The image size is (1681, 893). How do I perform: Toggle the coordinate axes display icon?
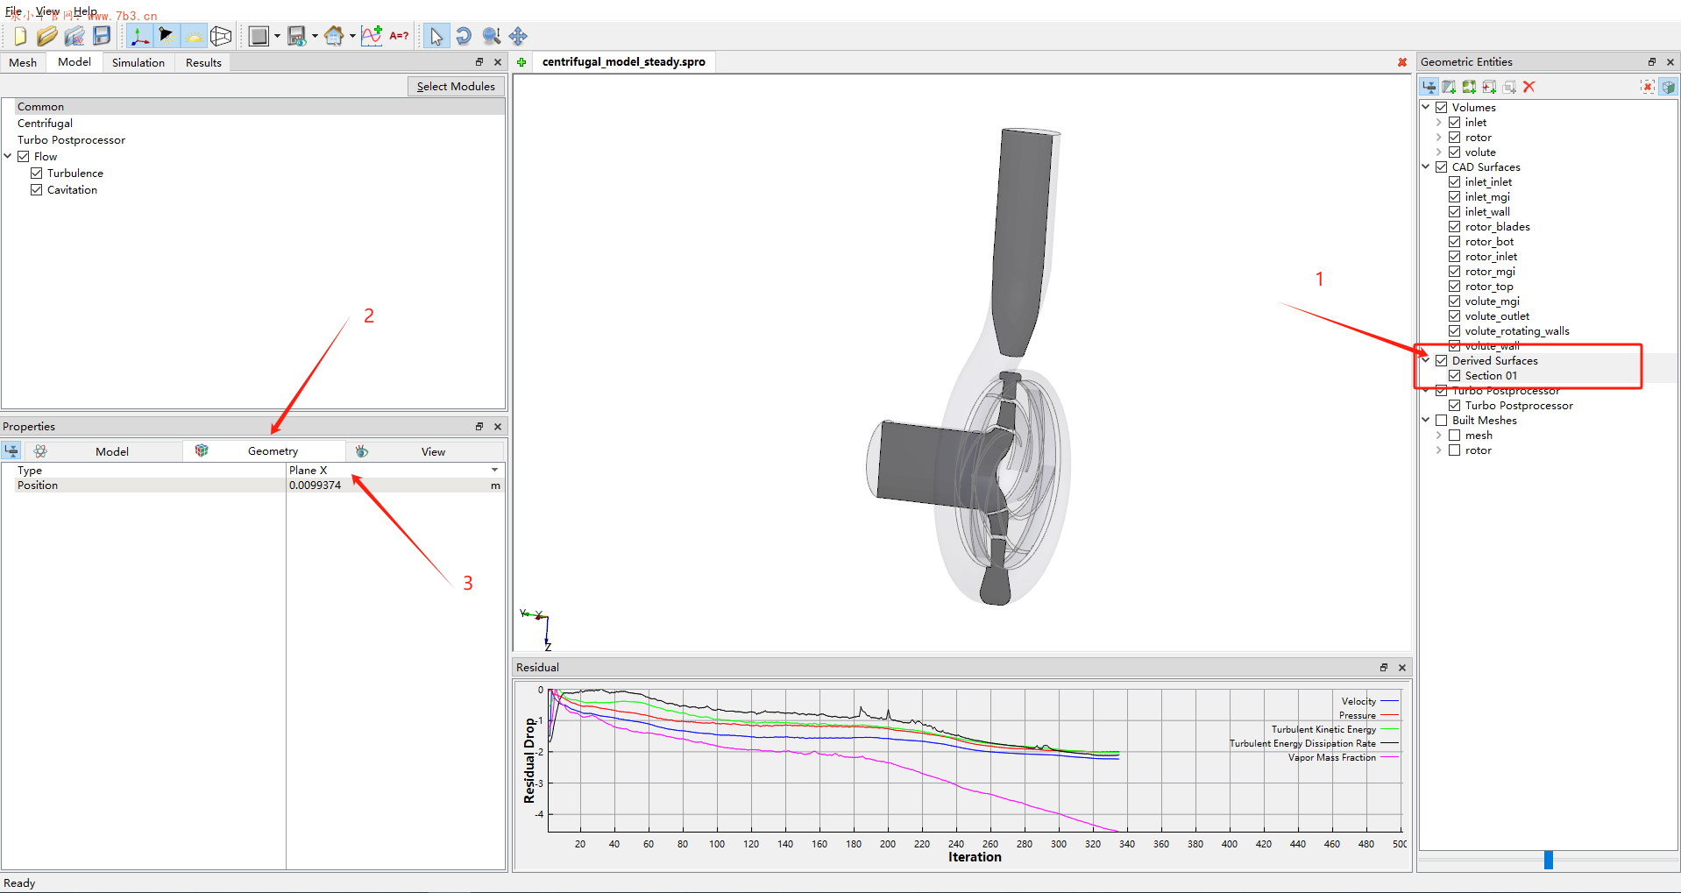pyautogui.click(x=138, y=36)
